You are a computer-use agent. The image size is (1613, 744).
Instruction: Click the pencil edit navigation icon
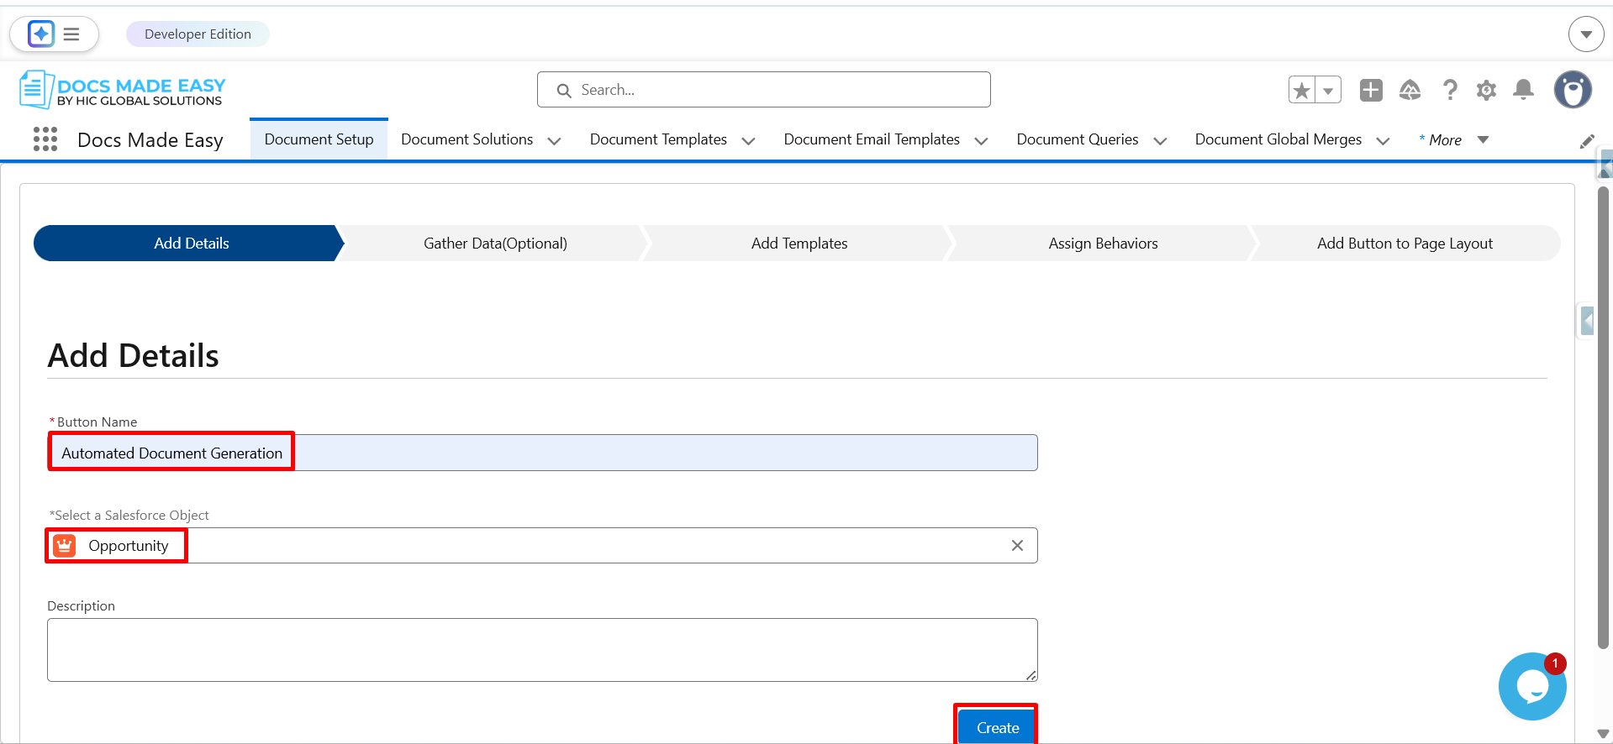1587,141
